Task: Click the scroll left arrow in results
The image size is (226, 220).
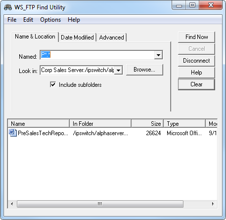Action: [x=12, y=204]
